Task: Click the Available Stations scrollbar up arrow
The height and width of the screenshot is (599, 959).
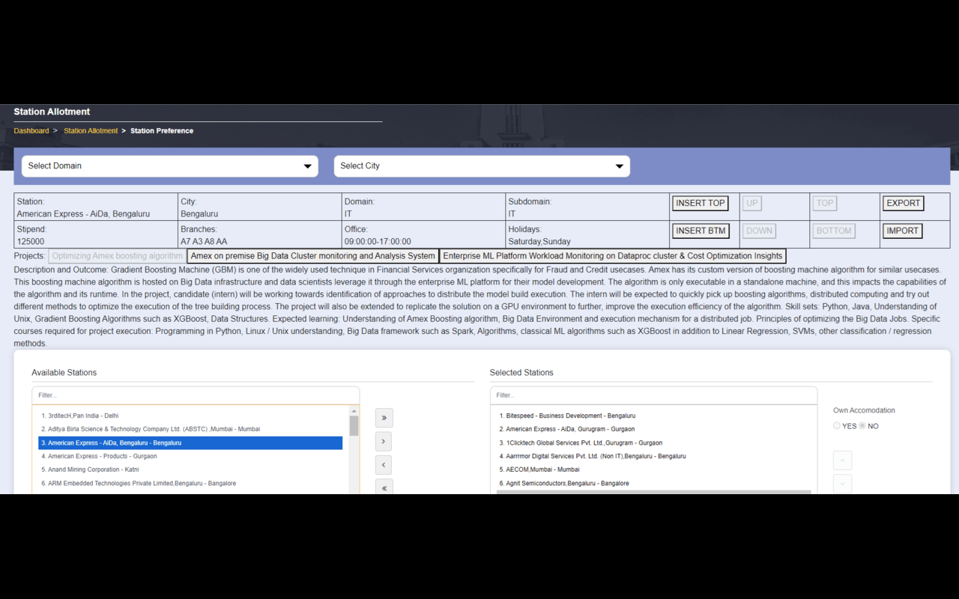Action: click(x=354, y=411)
